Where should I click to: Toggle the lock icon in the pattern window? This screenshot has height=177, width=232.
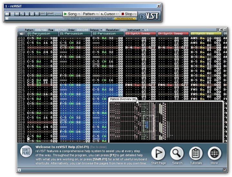coord(218,30)
